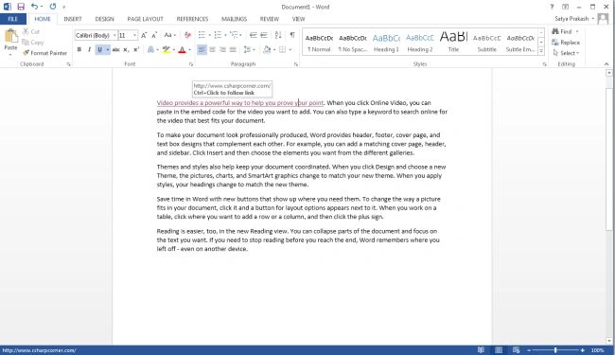Toggle Bold formatting
The image size is (615, 355).
click(79, 49)
